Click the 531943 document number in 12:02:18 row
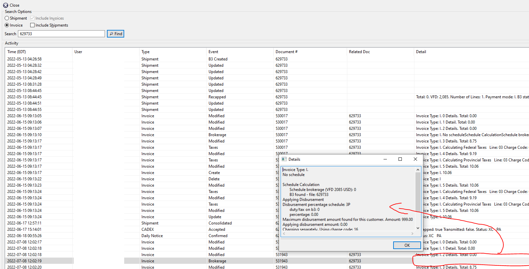 [282, 255]
